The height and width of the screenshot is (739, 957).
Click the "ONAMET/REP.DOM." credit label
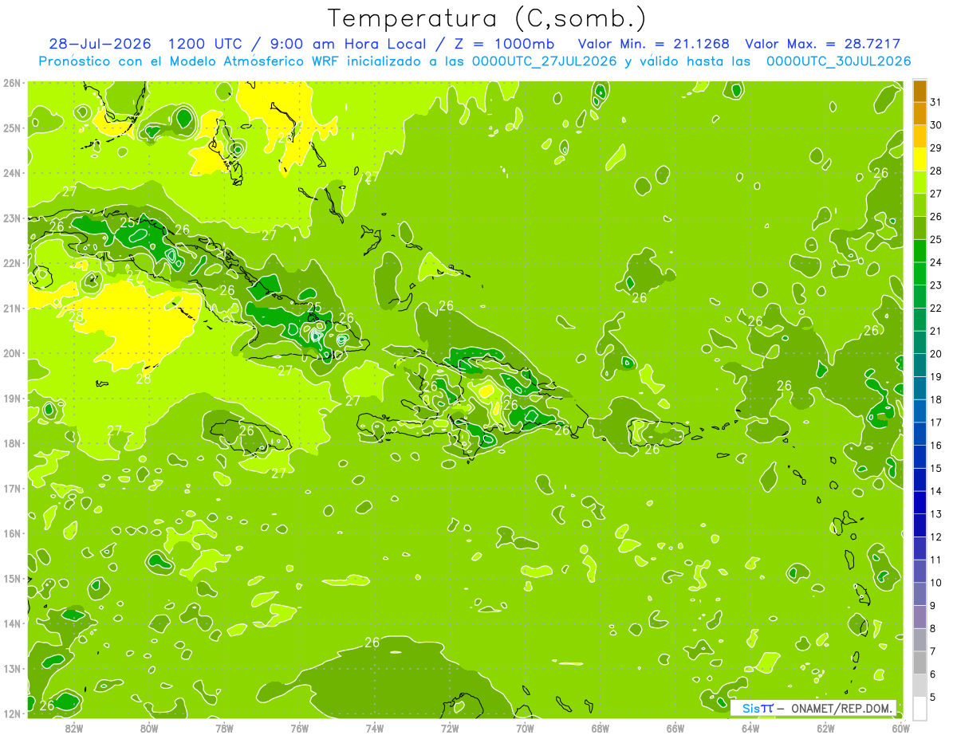tap(841, 708)
